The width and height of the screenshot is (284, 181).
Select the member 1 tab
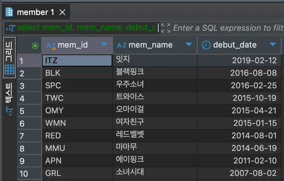(x=36, y=12)
